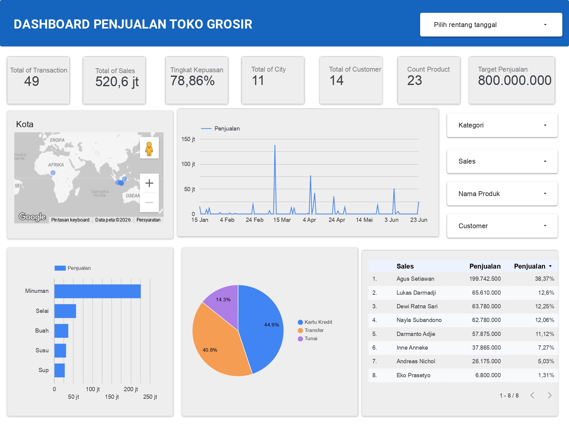This screenshot has width=569, height=427.
Task: Click the Google logo on the map
Action: [x=32, y=217]
